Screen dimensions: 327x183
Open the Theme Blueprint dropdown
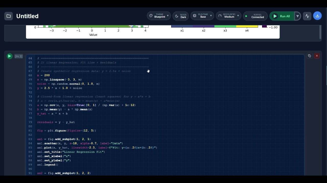coord(159,16)
